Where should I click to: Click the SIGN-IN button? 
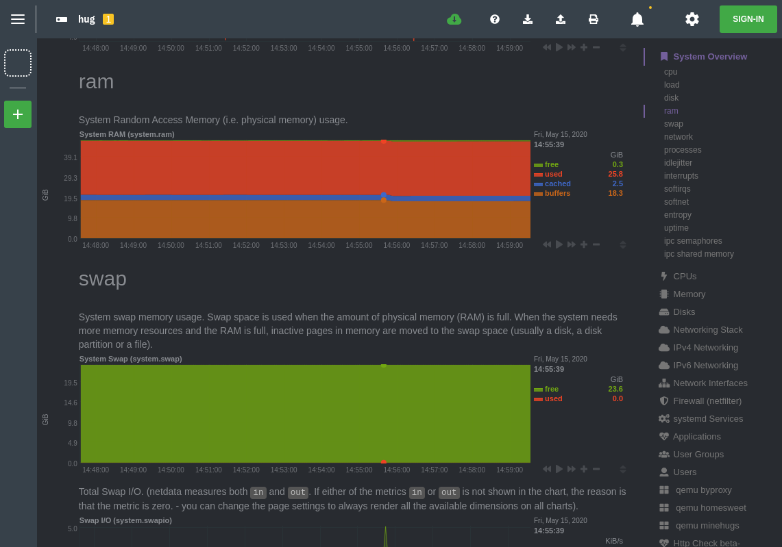[748, 19]
